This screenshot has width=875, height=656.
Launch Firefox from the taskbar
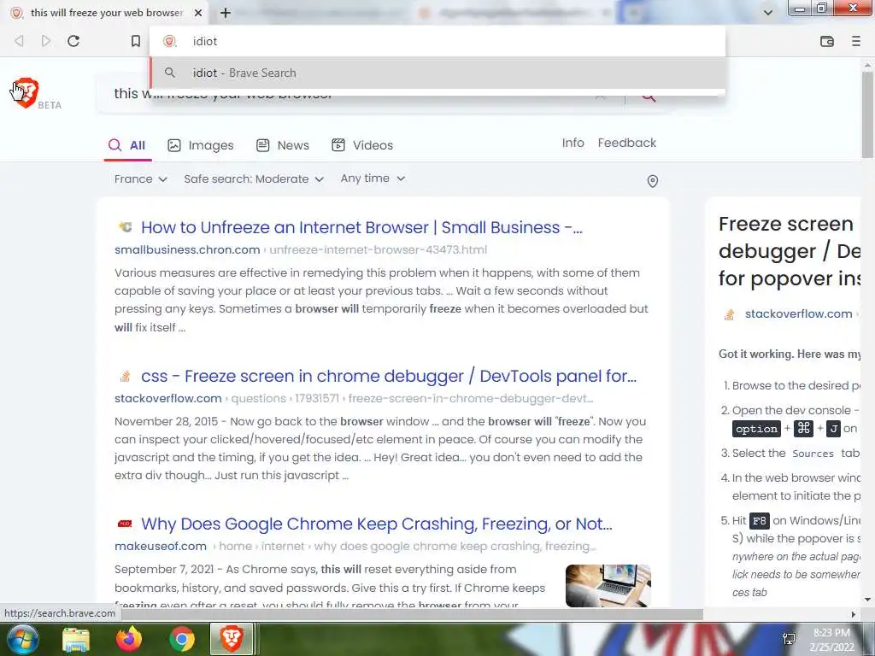pyautogui.click(x=129, y=639)
